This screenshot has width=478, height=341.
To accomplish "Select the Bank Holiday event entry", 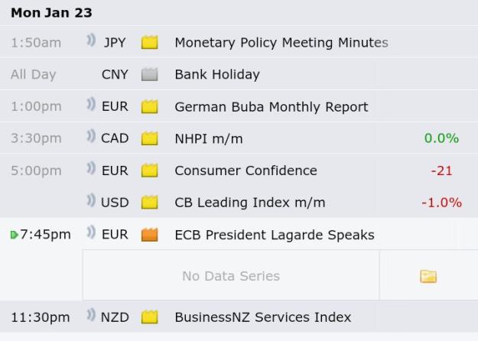I will (217, 74).
